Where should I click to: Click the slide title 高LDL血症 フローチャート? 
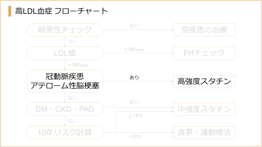[61, 11]
